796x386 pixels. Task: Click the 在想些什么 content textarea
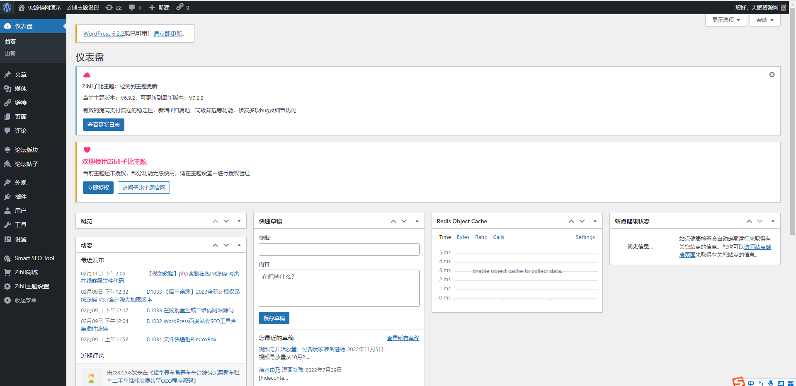tap(339, 288)
